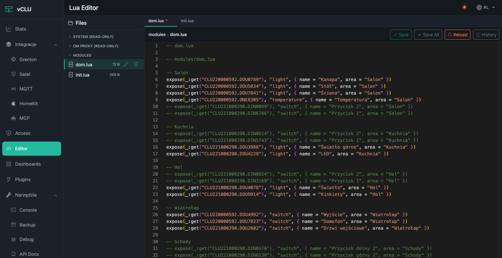Viewport: 502px width, 258px height.
Task: Click the Files folder icon
Action: click(x=71, y=23)
